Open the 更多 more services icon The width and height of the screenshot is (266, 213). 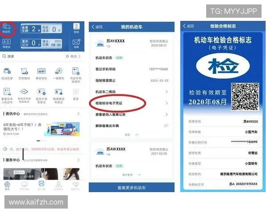(76, 95)
